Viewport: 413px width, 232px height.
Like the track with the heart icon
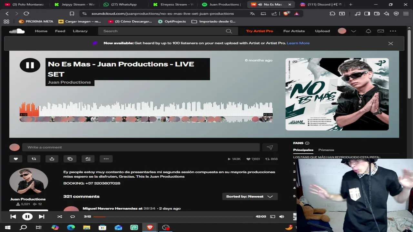coord(16,159)
